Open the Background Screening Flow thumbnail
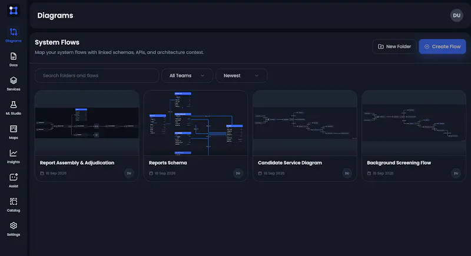Screen dimensions: 471x256 414,123
